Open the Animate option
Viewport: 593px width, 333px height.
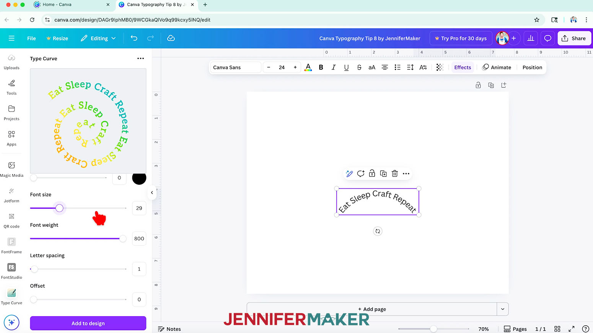tap(497, 67)
